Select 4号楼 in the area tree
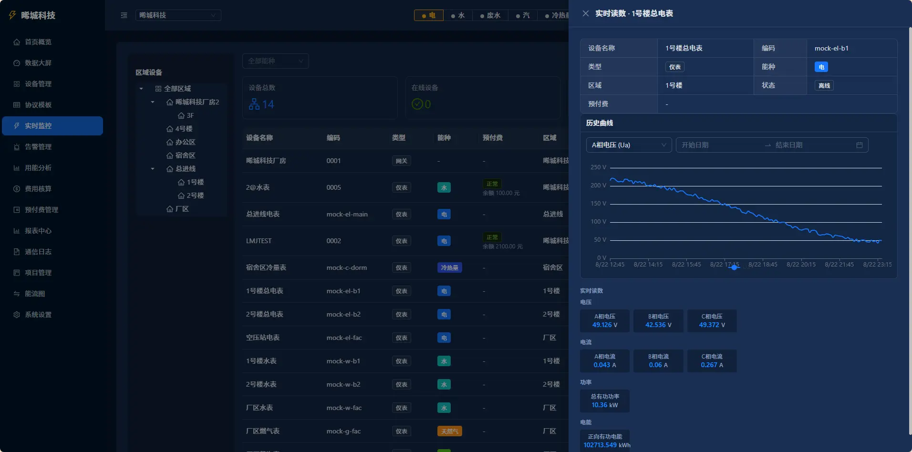 point(179,129)
